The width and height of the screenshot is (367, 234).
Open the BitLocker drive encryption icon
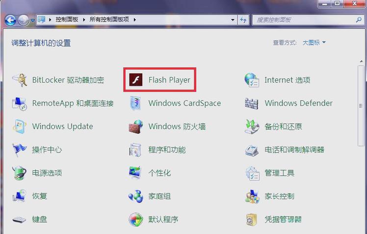[20, 80]
